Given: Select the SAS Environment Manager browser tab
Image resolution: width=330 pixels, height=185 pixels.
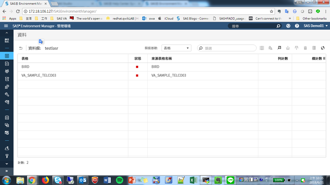Looking at the screenshot, I should [26, 4].
